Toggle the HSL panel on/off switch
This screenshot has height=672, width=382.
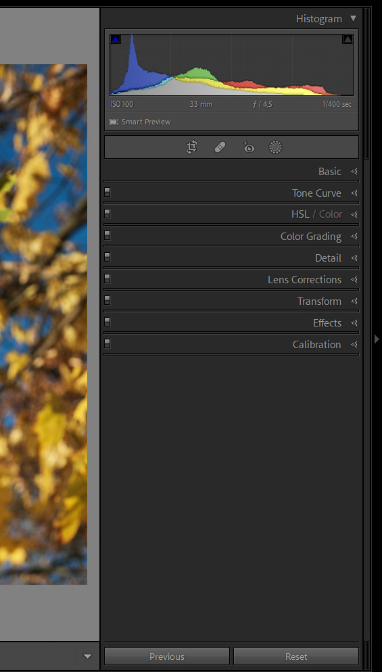[108, 214]
